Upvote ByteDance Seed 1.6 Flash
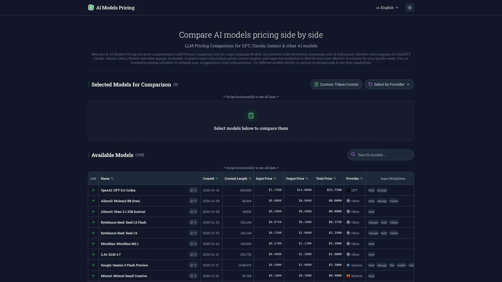Viewport: 502px width, 282px height. click(193, 222)
